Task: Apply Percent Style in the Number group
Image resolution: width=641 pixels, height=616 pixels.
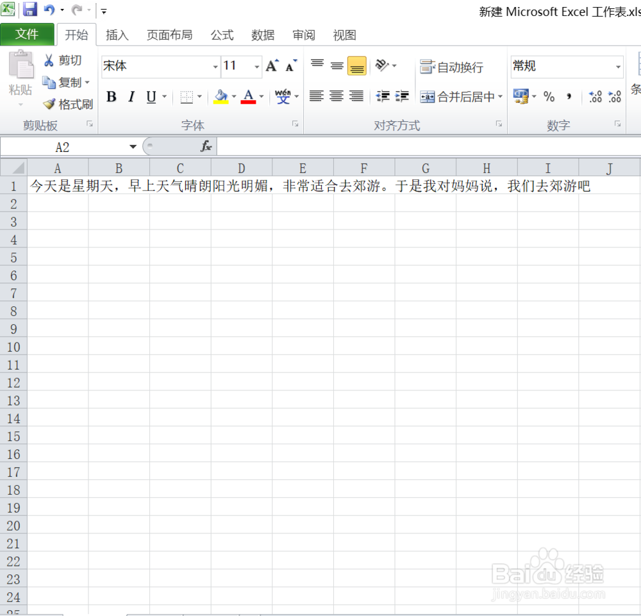Action: 549,97
